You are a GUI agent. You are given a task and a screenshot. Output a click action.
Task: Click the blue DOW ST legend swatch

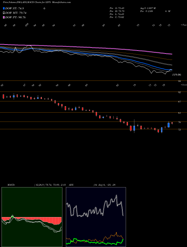[x=4, y=8]
